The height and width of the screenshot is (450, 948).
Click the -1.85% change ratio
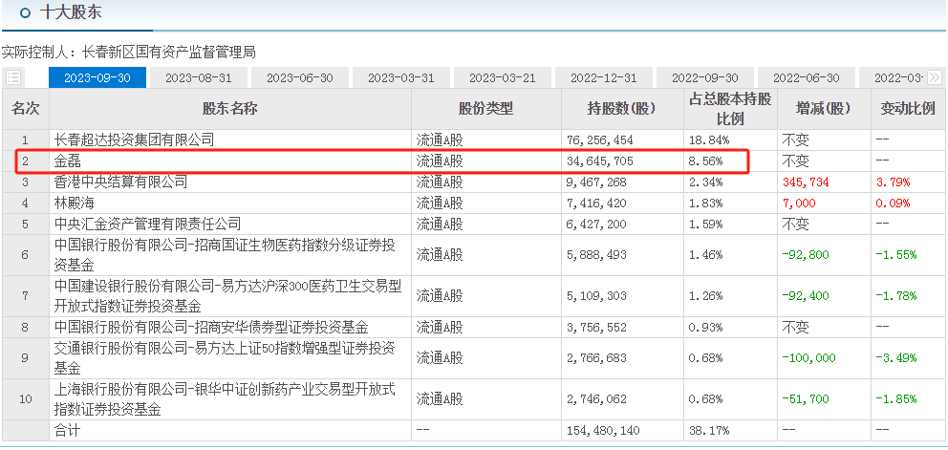(896, 399)
